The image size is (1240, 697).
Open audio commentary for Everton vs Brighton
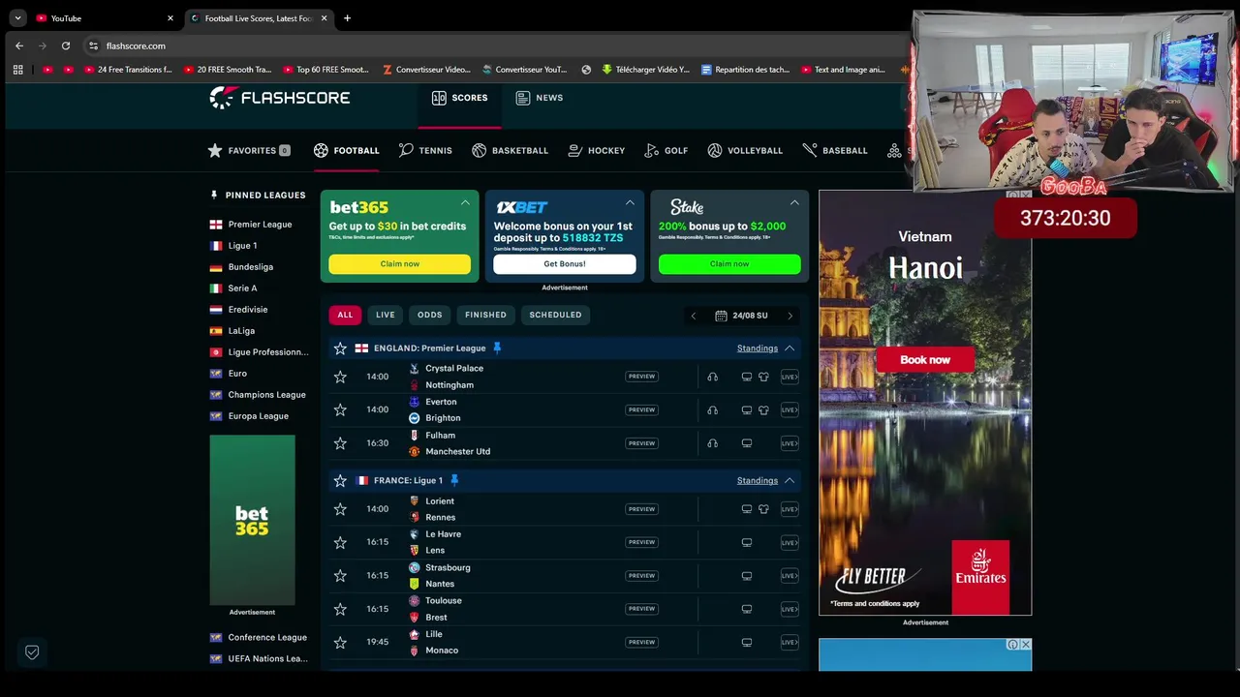(712, 410)
